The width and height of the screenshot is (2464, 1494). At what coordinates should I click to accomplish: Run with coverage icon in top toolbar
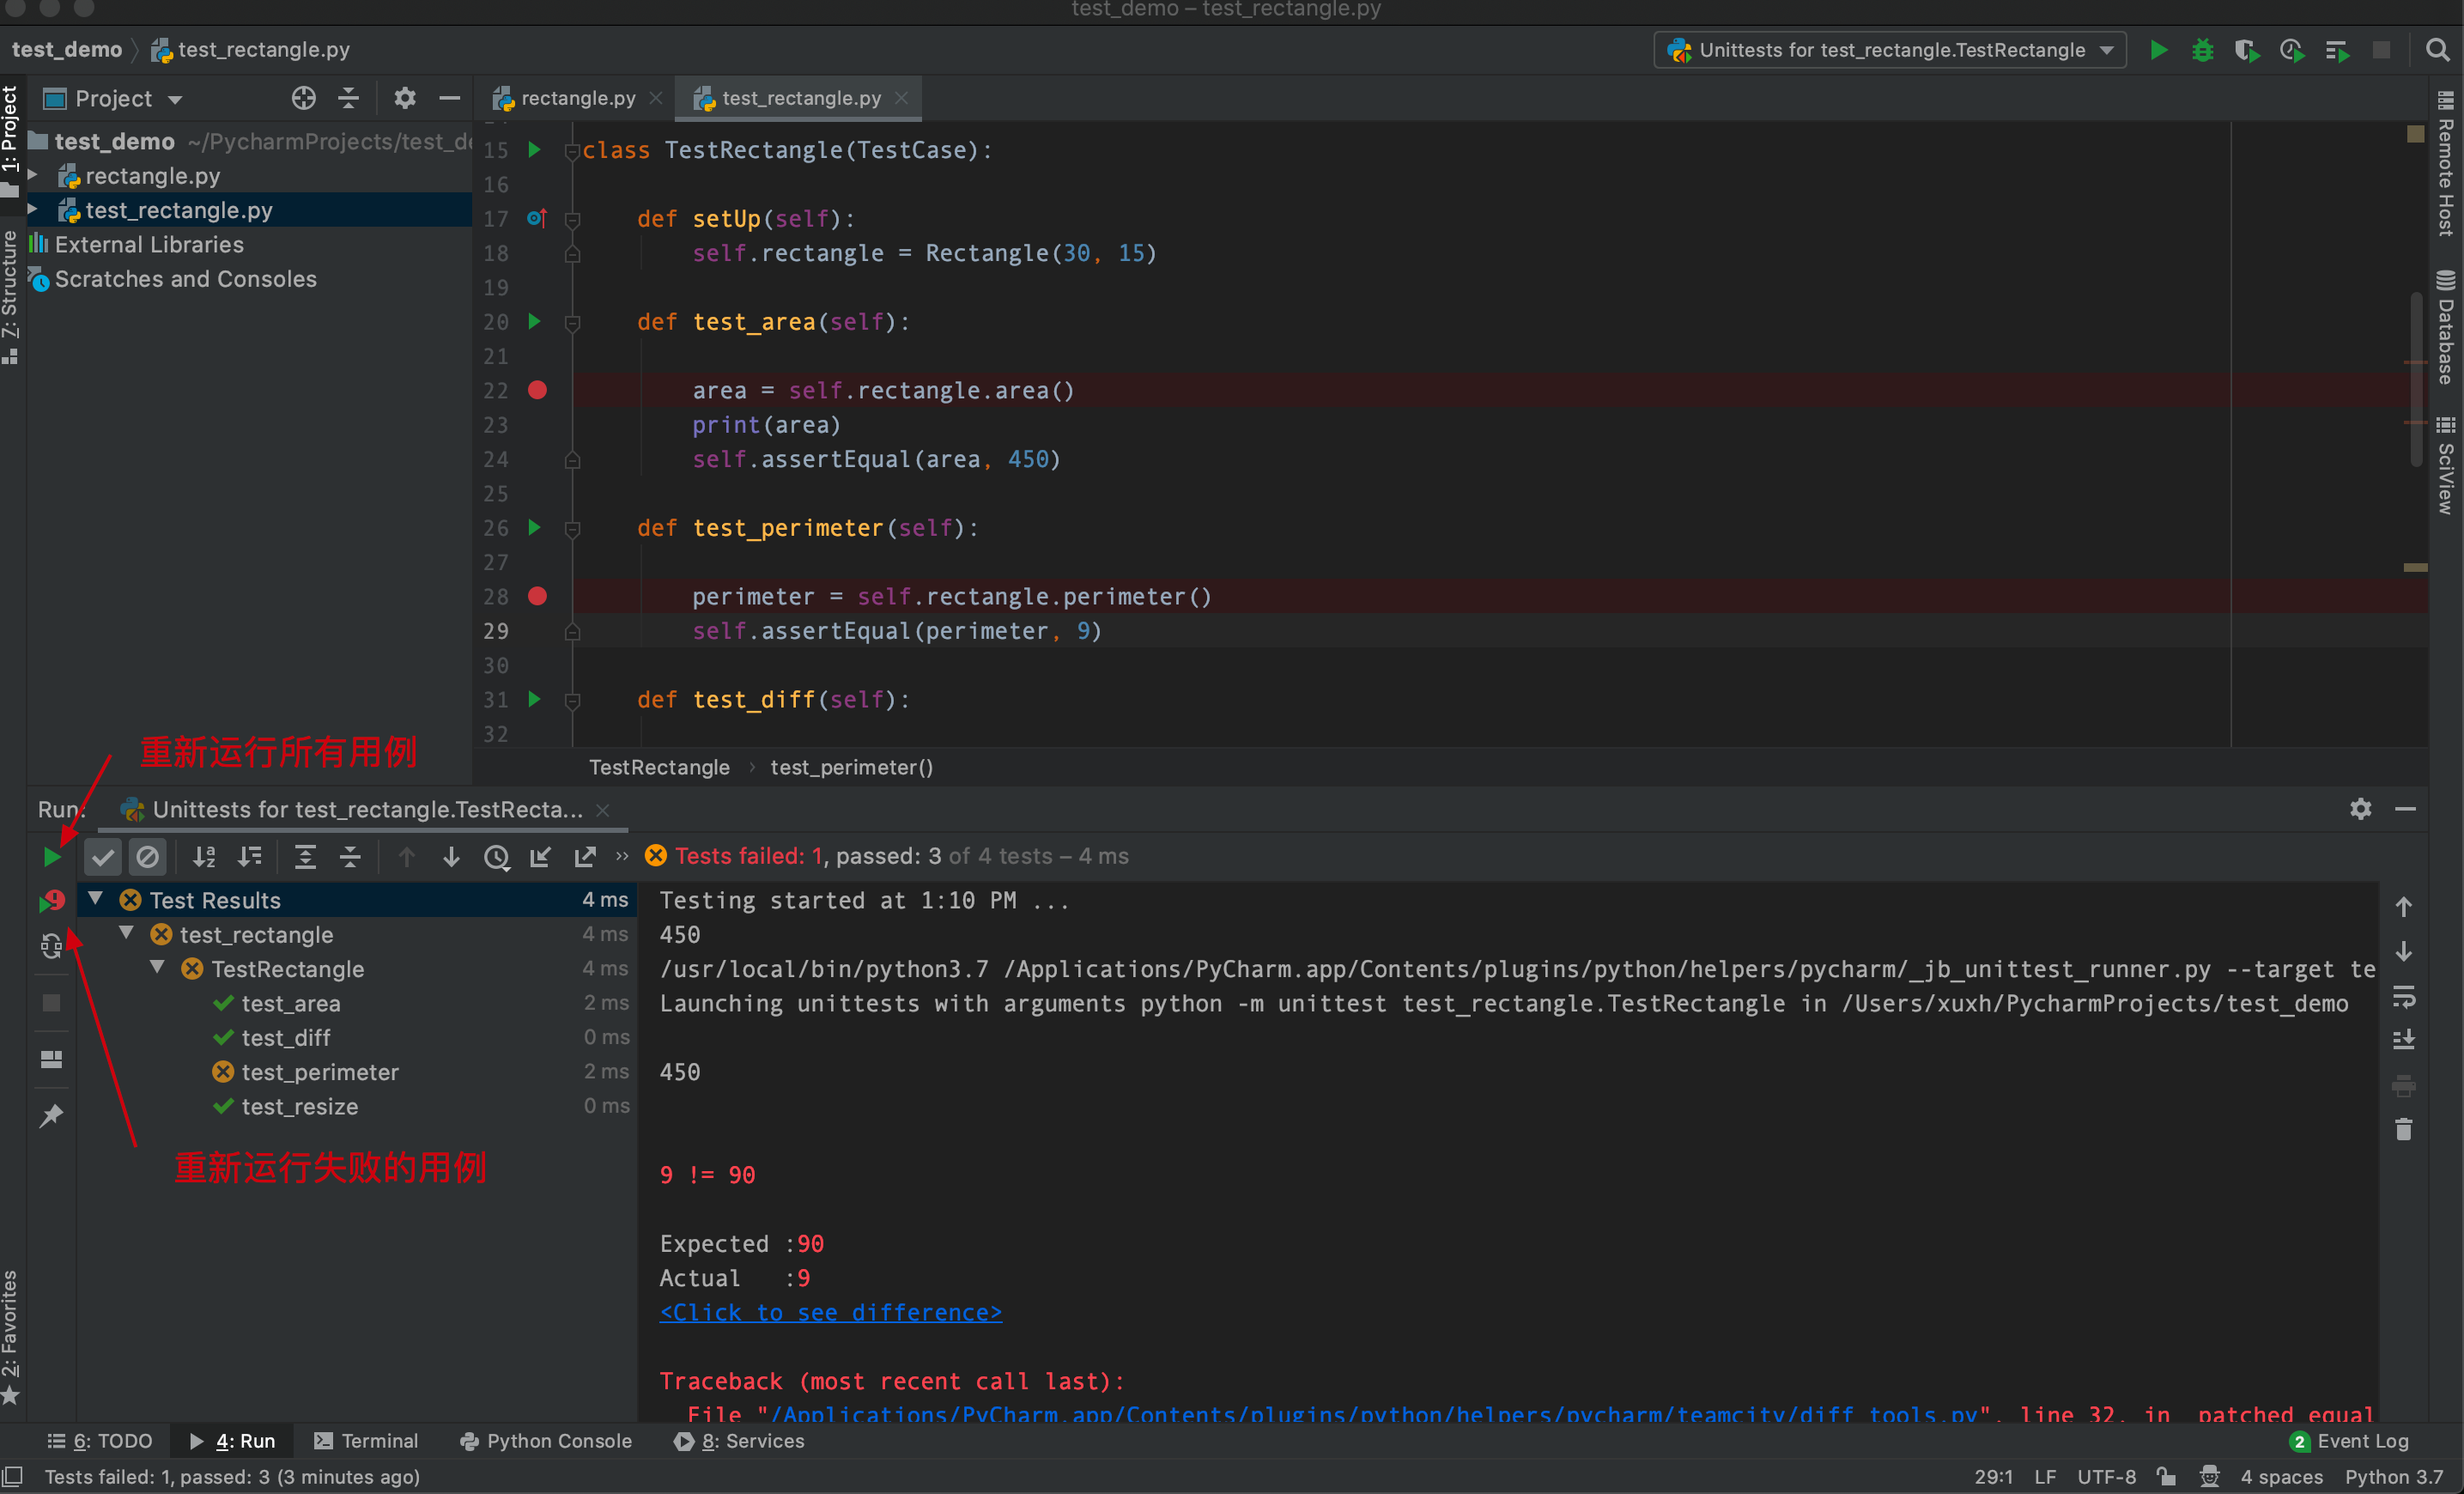tap(2246, 50)
